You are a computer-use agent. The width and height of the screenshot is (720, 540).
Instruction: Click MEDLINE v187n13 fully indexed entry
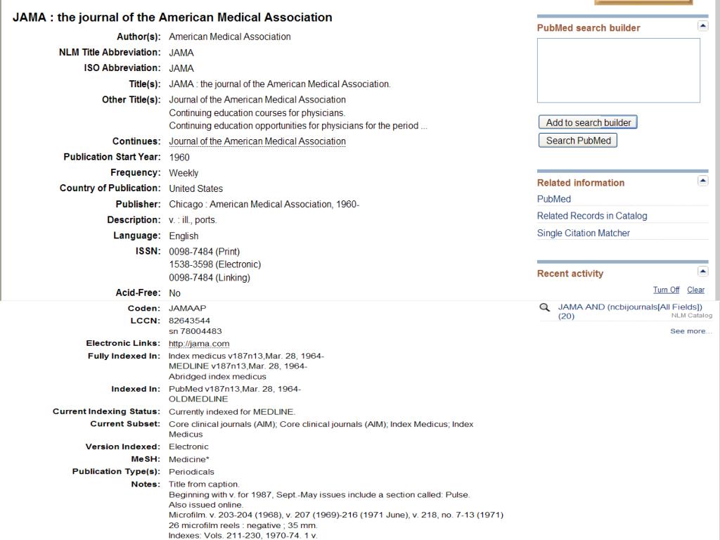tap(238, 366)
